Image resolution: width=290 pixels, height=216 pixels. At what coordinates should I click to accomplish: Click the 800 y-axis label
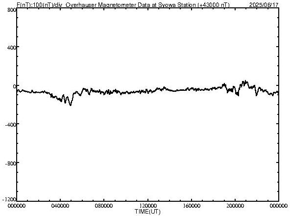click(x=12, y=10)
